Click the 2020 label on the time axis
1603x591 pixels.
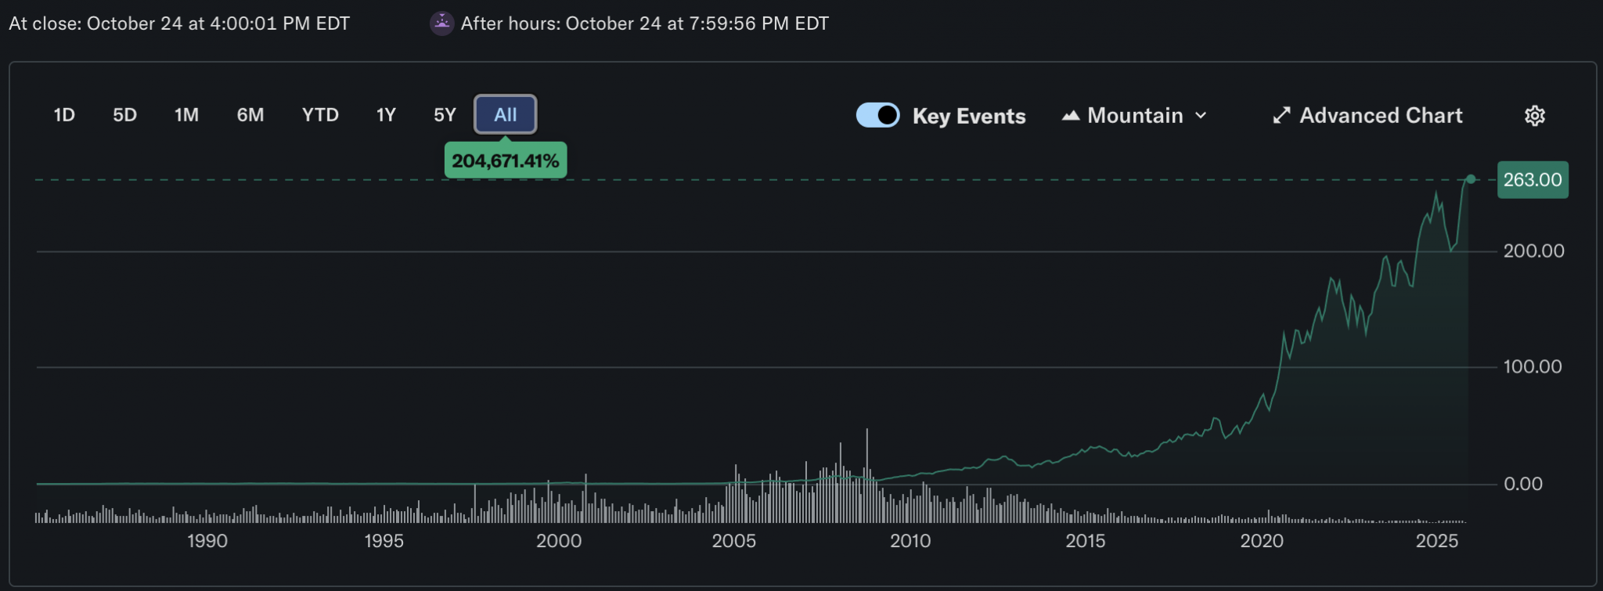coord(1261,541)
